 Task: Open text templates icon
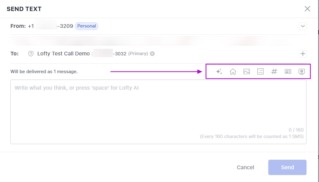(260, 72)
